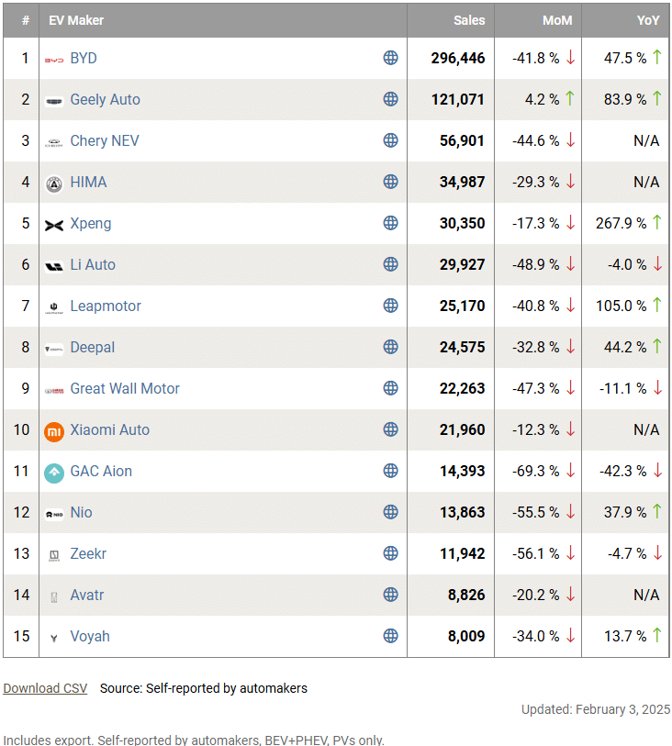Open the Avatr maker link
672x746 pixels.
(87, 595)
